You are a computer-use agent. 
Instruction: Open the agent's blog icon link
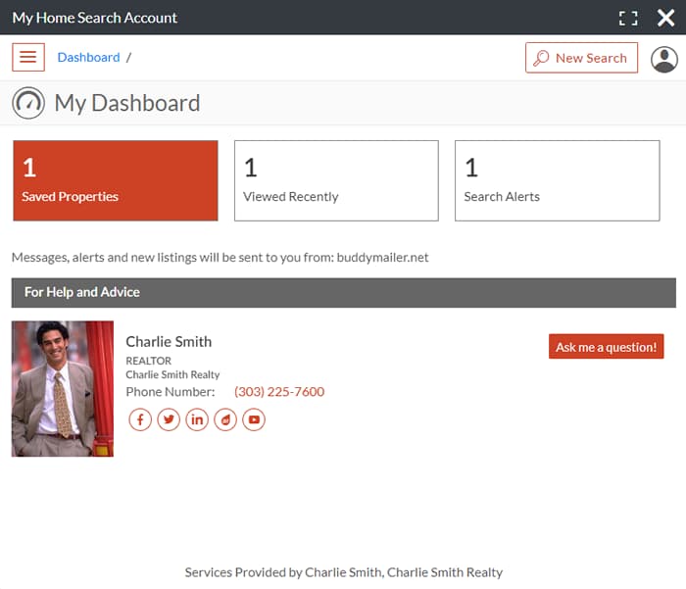click(225, 419)
